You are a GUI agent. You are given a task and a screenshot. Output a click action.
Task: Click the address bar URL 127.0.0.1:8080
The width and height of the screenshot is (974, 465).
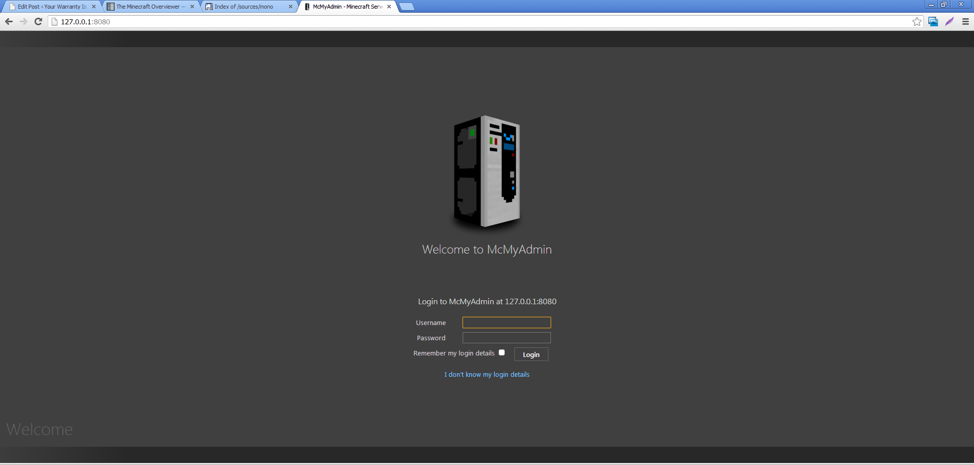[x=85, y=22]
